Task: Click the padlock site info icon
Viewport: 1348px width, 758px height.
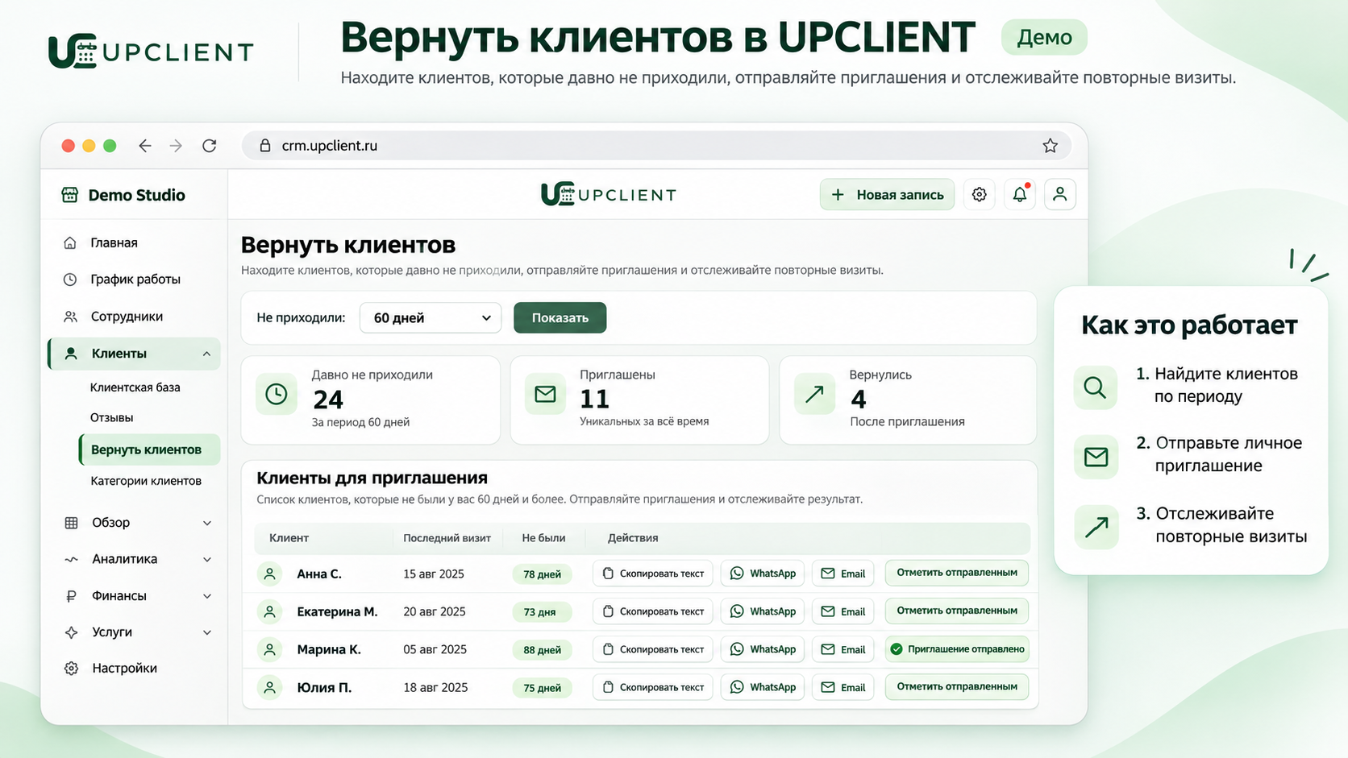Action: click(264, 146)
